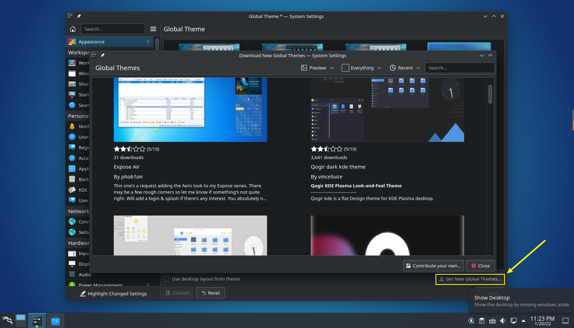Focus the Global Themes dialog search field
Viewport: 574px width, 328px height.
(x=459, y=68)
